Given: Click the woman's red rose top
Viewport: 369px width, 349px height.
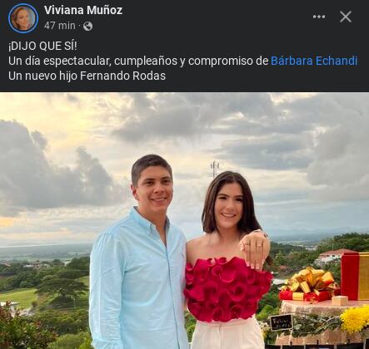Looking at the screenshot, I should (x=227, y=289).
